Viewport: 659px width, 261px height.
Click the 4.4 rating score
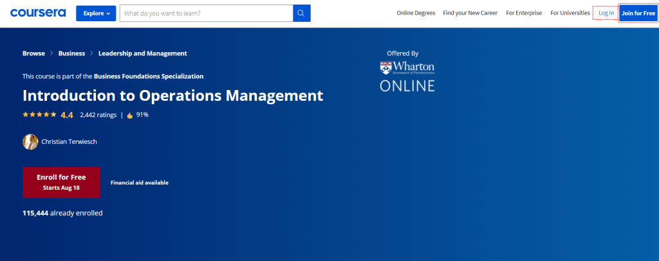tap(67, 115)
